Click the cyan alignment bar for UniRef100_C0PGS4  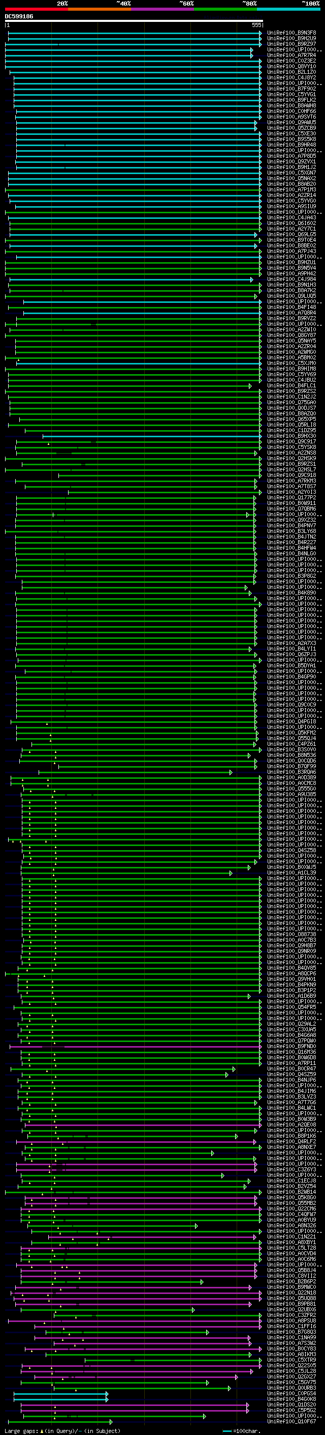(x=60, y=1393)
